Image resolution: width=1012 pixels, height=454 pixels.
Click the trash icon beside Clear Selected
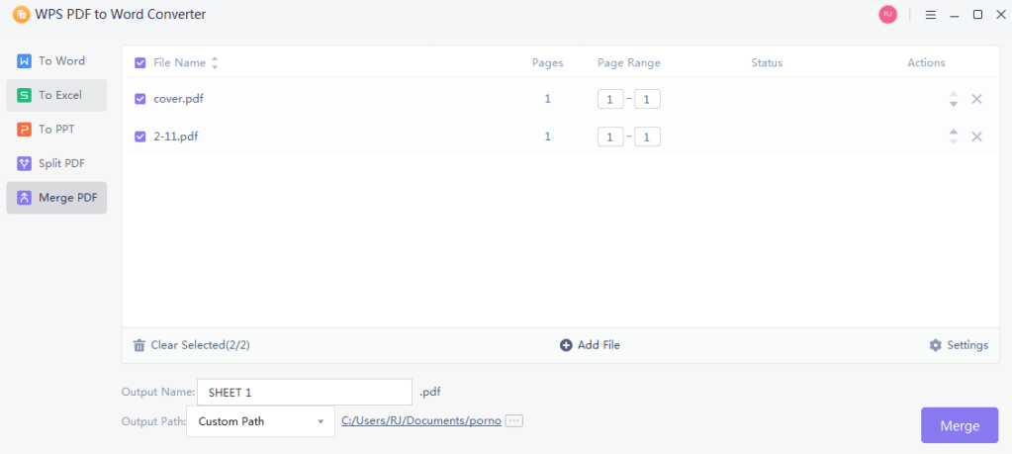[139, 345]
